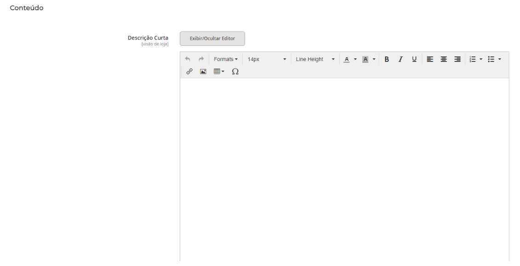Open the Formats menu
520x266 pixels.
(x=226, y=59)
